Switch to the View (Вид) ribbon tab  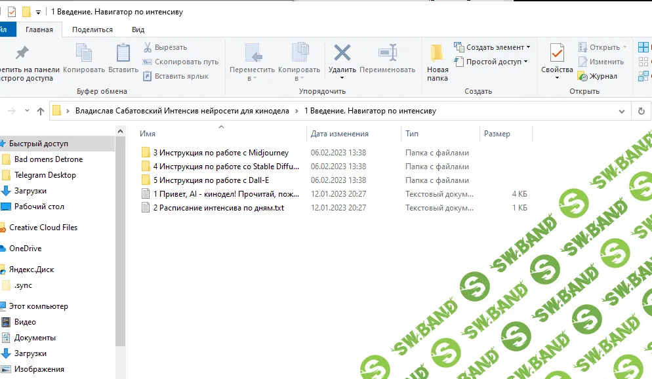click(138, 30)
